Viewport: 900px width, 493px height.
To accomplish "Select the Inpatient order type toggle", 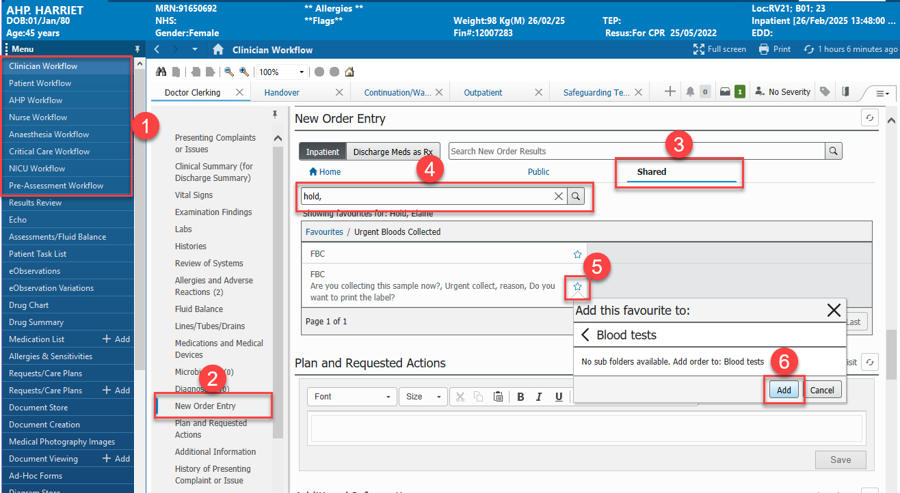I will pos(322,152).
